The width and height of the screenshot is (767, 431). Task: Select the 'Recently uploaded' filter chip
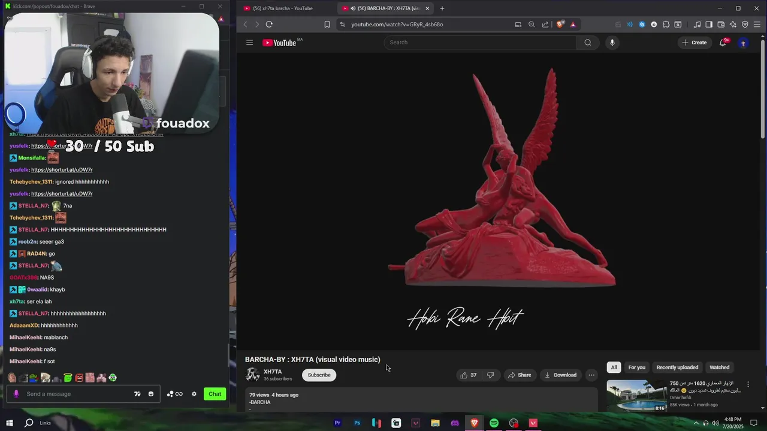677,368
